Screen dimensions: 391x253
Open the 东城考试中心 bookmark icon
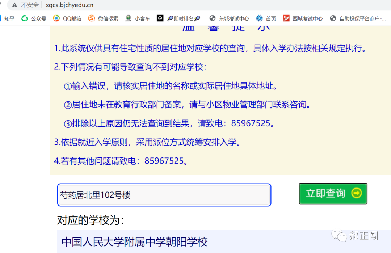coord(213,18)
